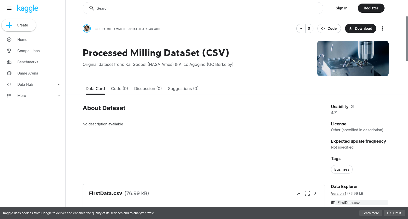408x219 pixels.
Task: Switch to the Discussion (0) tab
Action: click(x=148, y=89)
